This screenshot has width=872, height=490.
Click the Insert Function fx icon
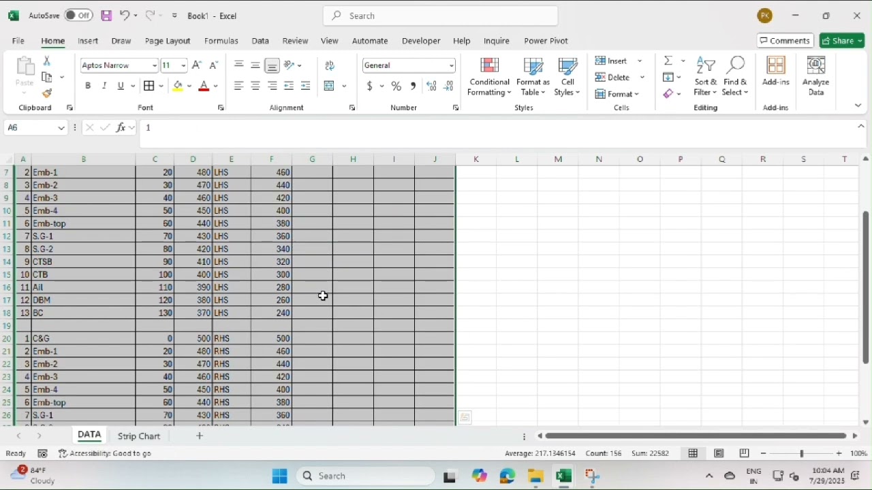click(x=121, y=127)
